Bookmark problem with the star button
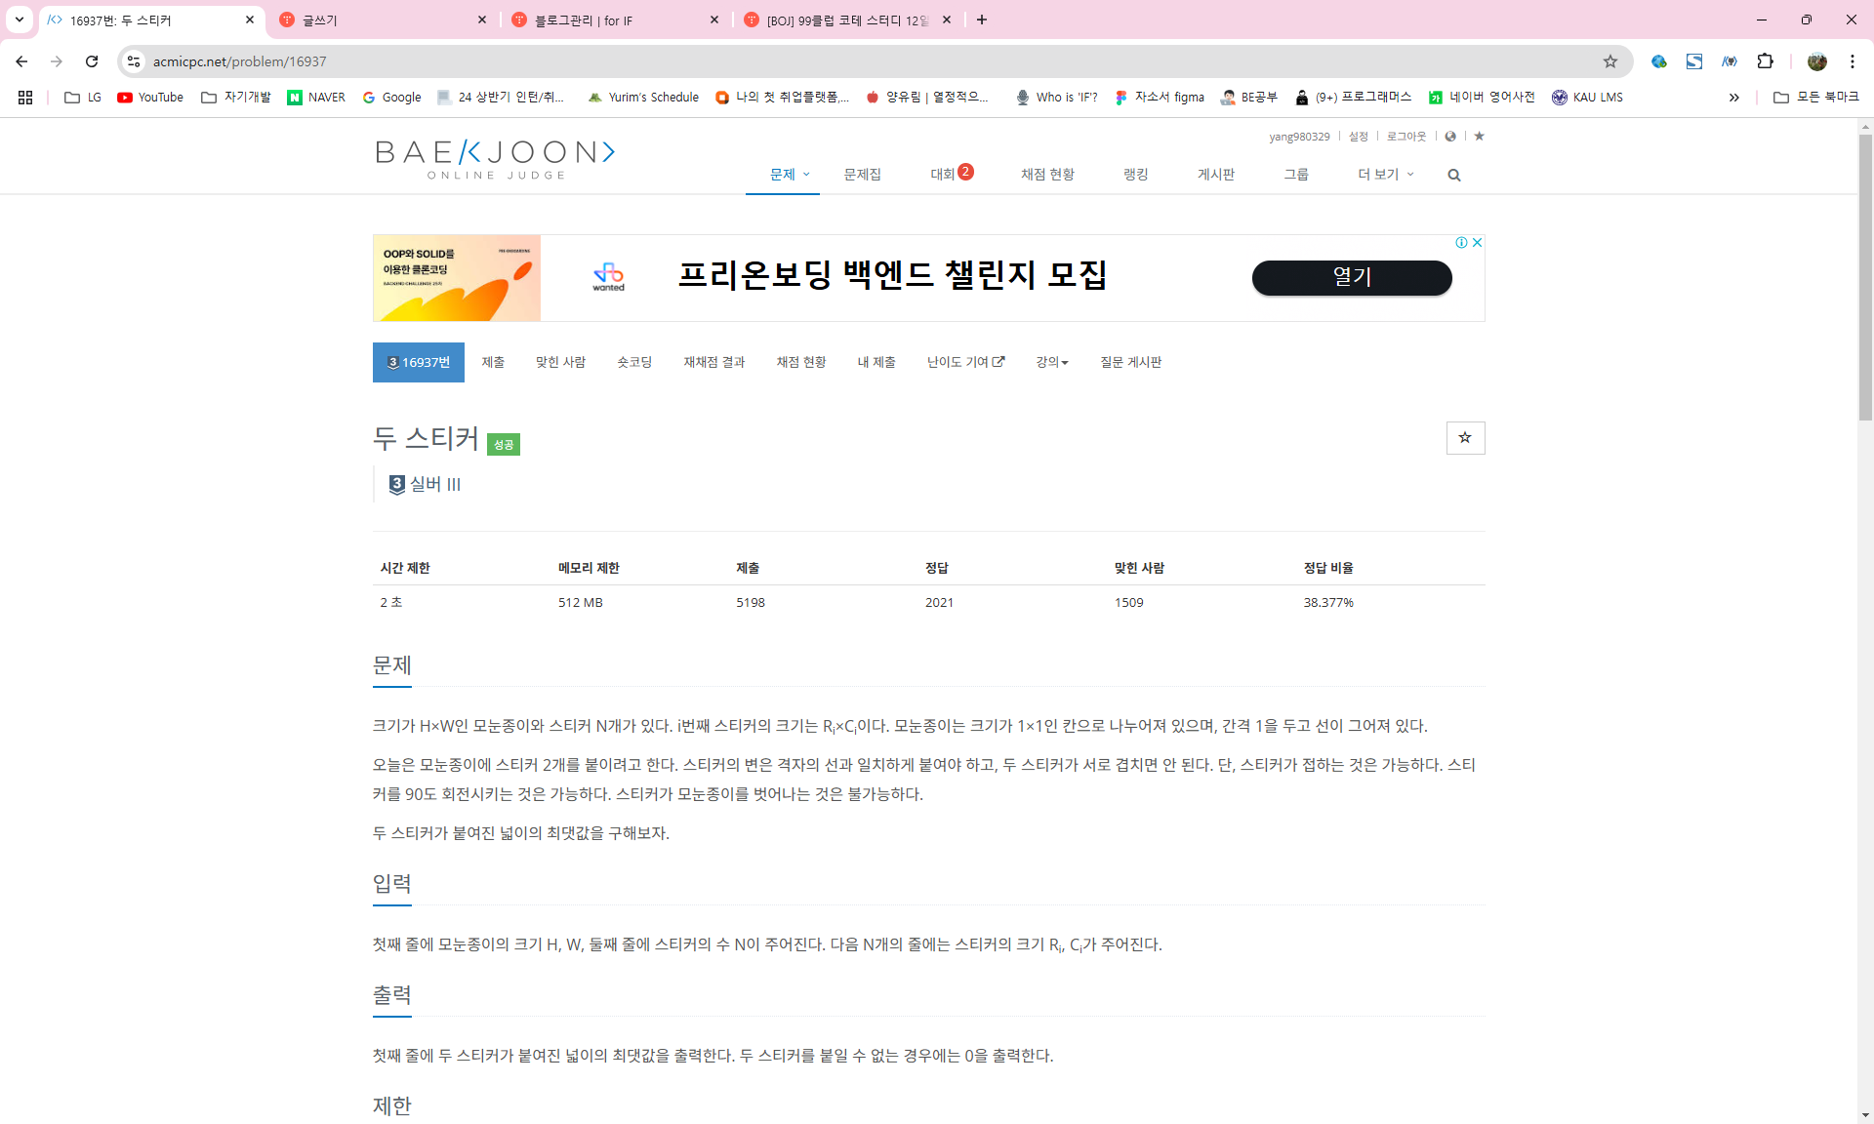Screen dimensions: 1874x1124 click(x=1464, y=438)
